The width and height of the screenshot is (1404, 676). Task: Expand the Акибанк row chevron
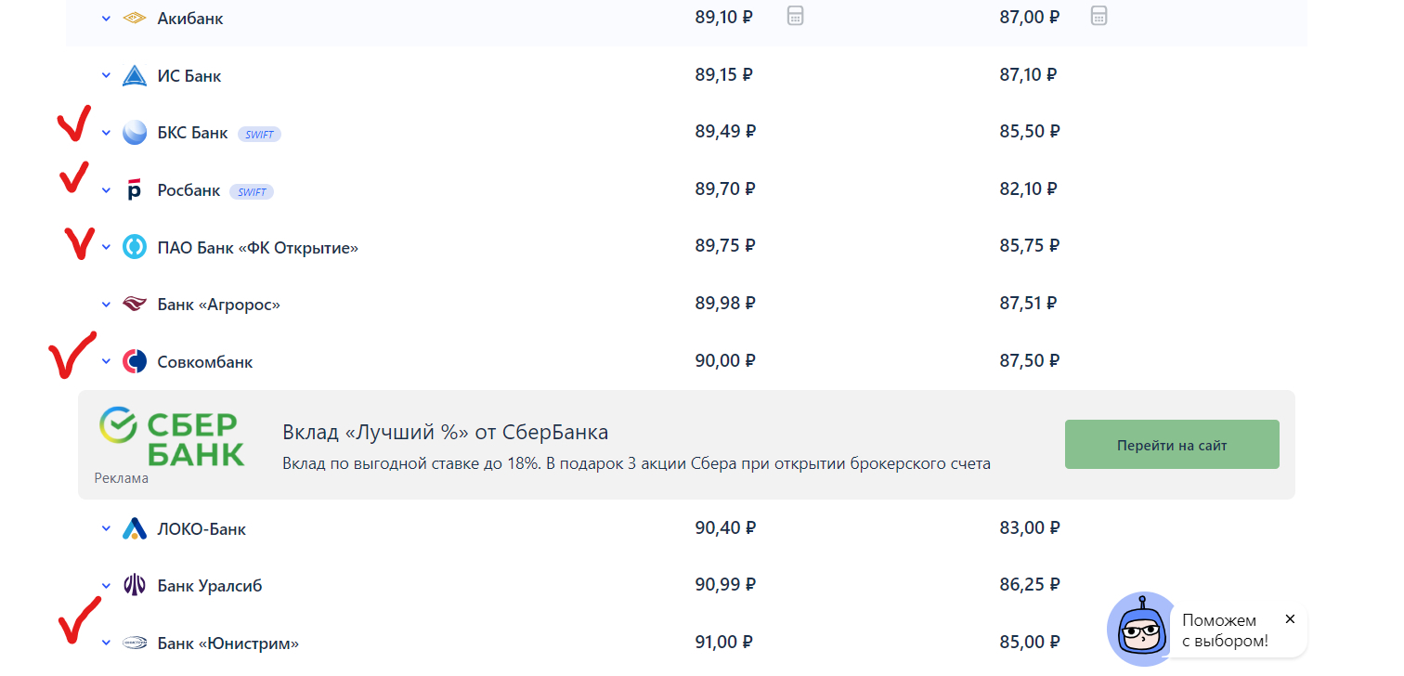tap(106, 19)
